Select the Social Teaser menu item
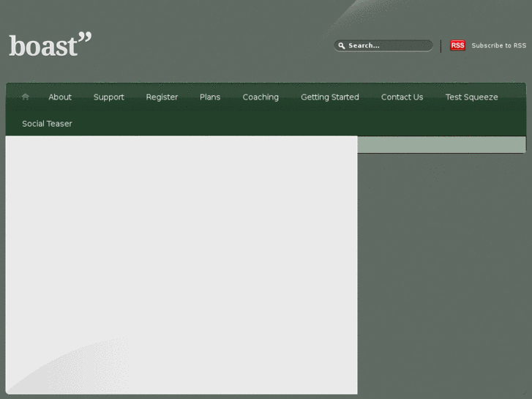Viewport: 532px width, 399px height. [x=47, y=124]
